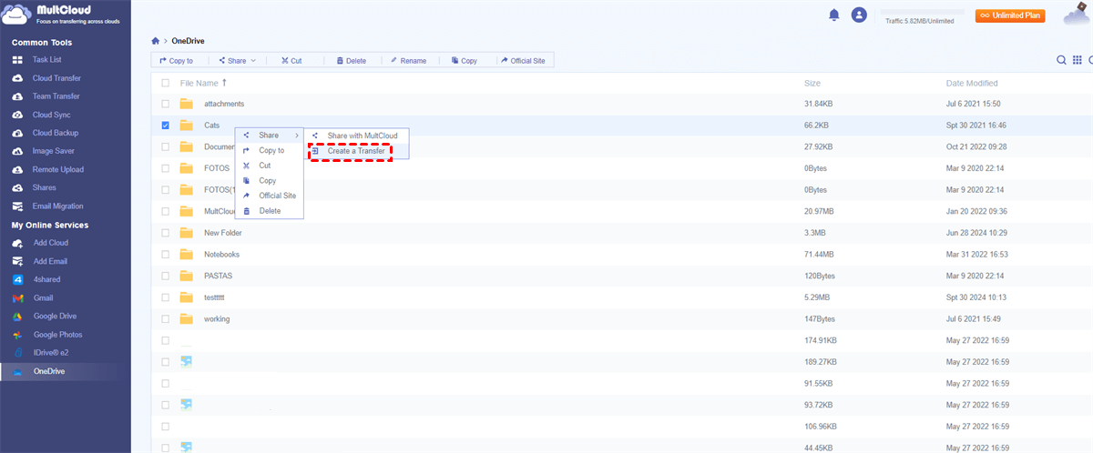Uncheck the Cats folder checkbox

[166, 126]
